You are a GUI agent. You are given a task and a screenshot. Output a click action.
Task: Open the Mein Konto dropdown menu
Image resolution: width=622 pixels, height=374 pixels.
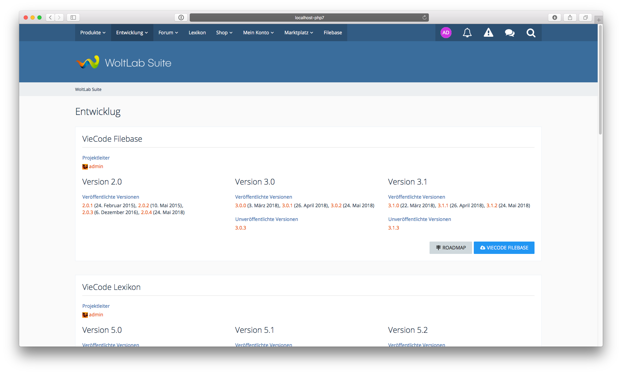click(258, 33)
